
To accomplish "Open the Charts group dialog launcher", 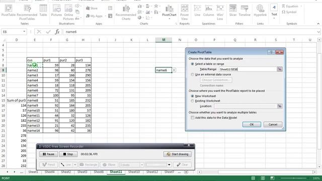I will click(x=176, y=24).
